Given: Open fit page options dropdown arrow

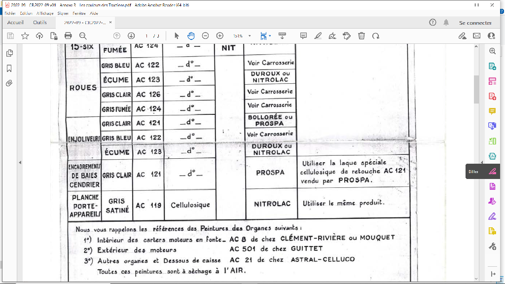Looking at the screenshot, I should pyautogui.click(x=270, y=36).
